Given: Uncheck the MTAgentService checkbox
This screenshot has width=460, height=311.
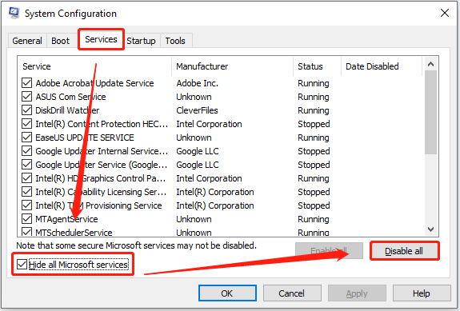Looking at the screenshot, I should 26,219.
